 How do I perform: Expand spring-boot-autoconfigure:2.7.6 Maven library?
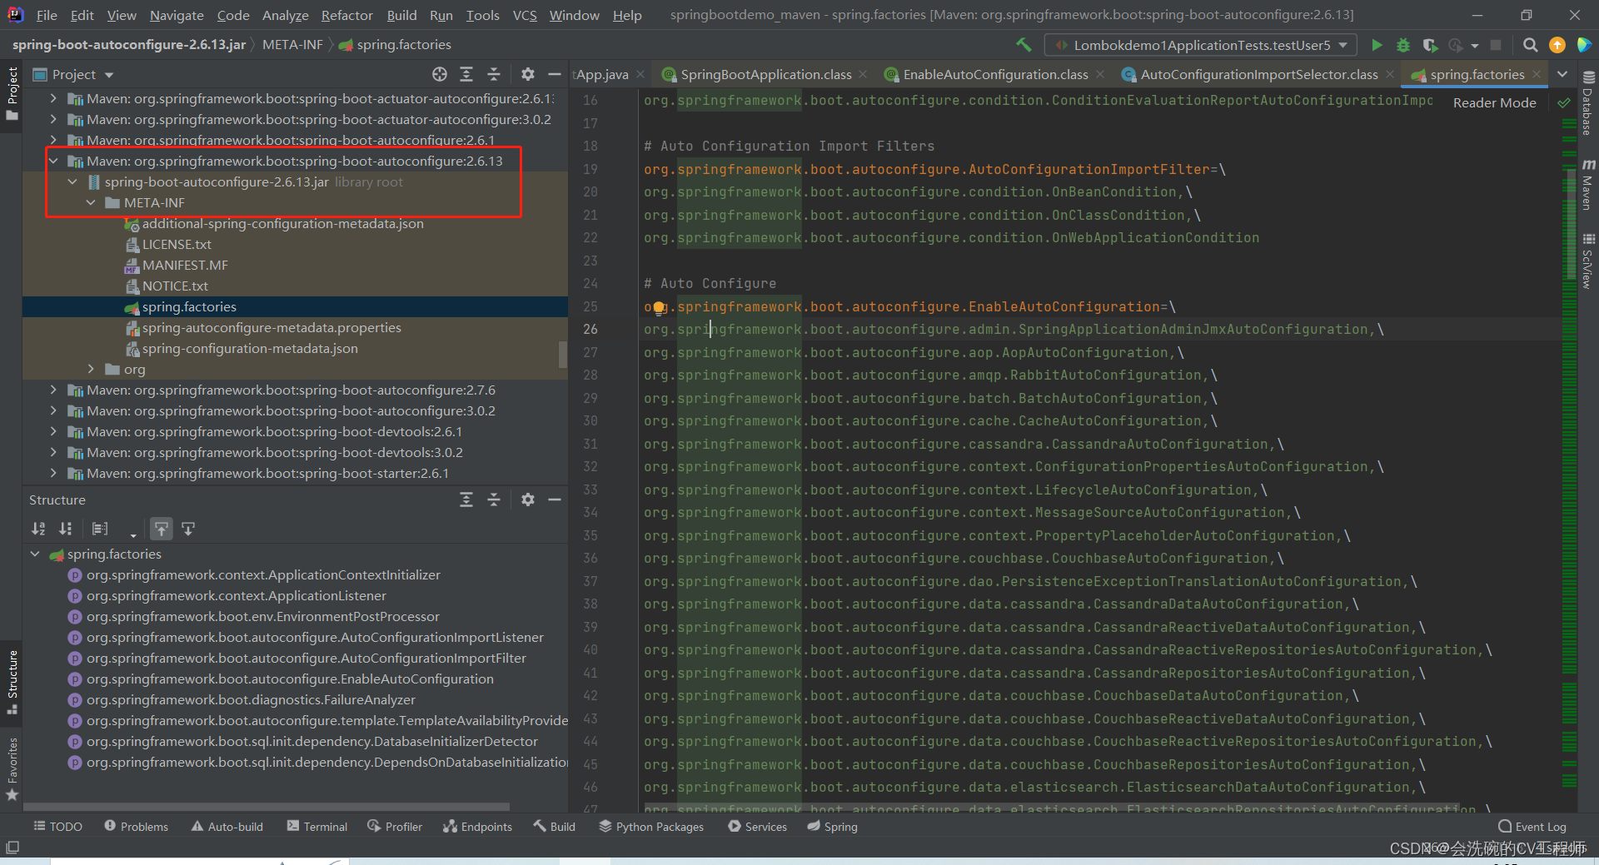[x=53, y=390]
